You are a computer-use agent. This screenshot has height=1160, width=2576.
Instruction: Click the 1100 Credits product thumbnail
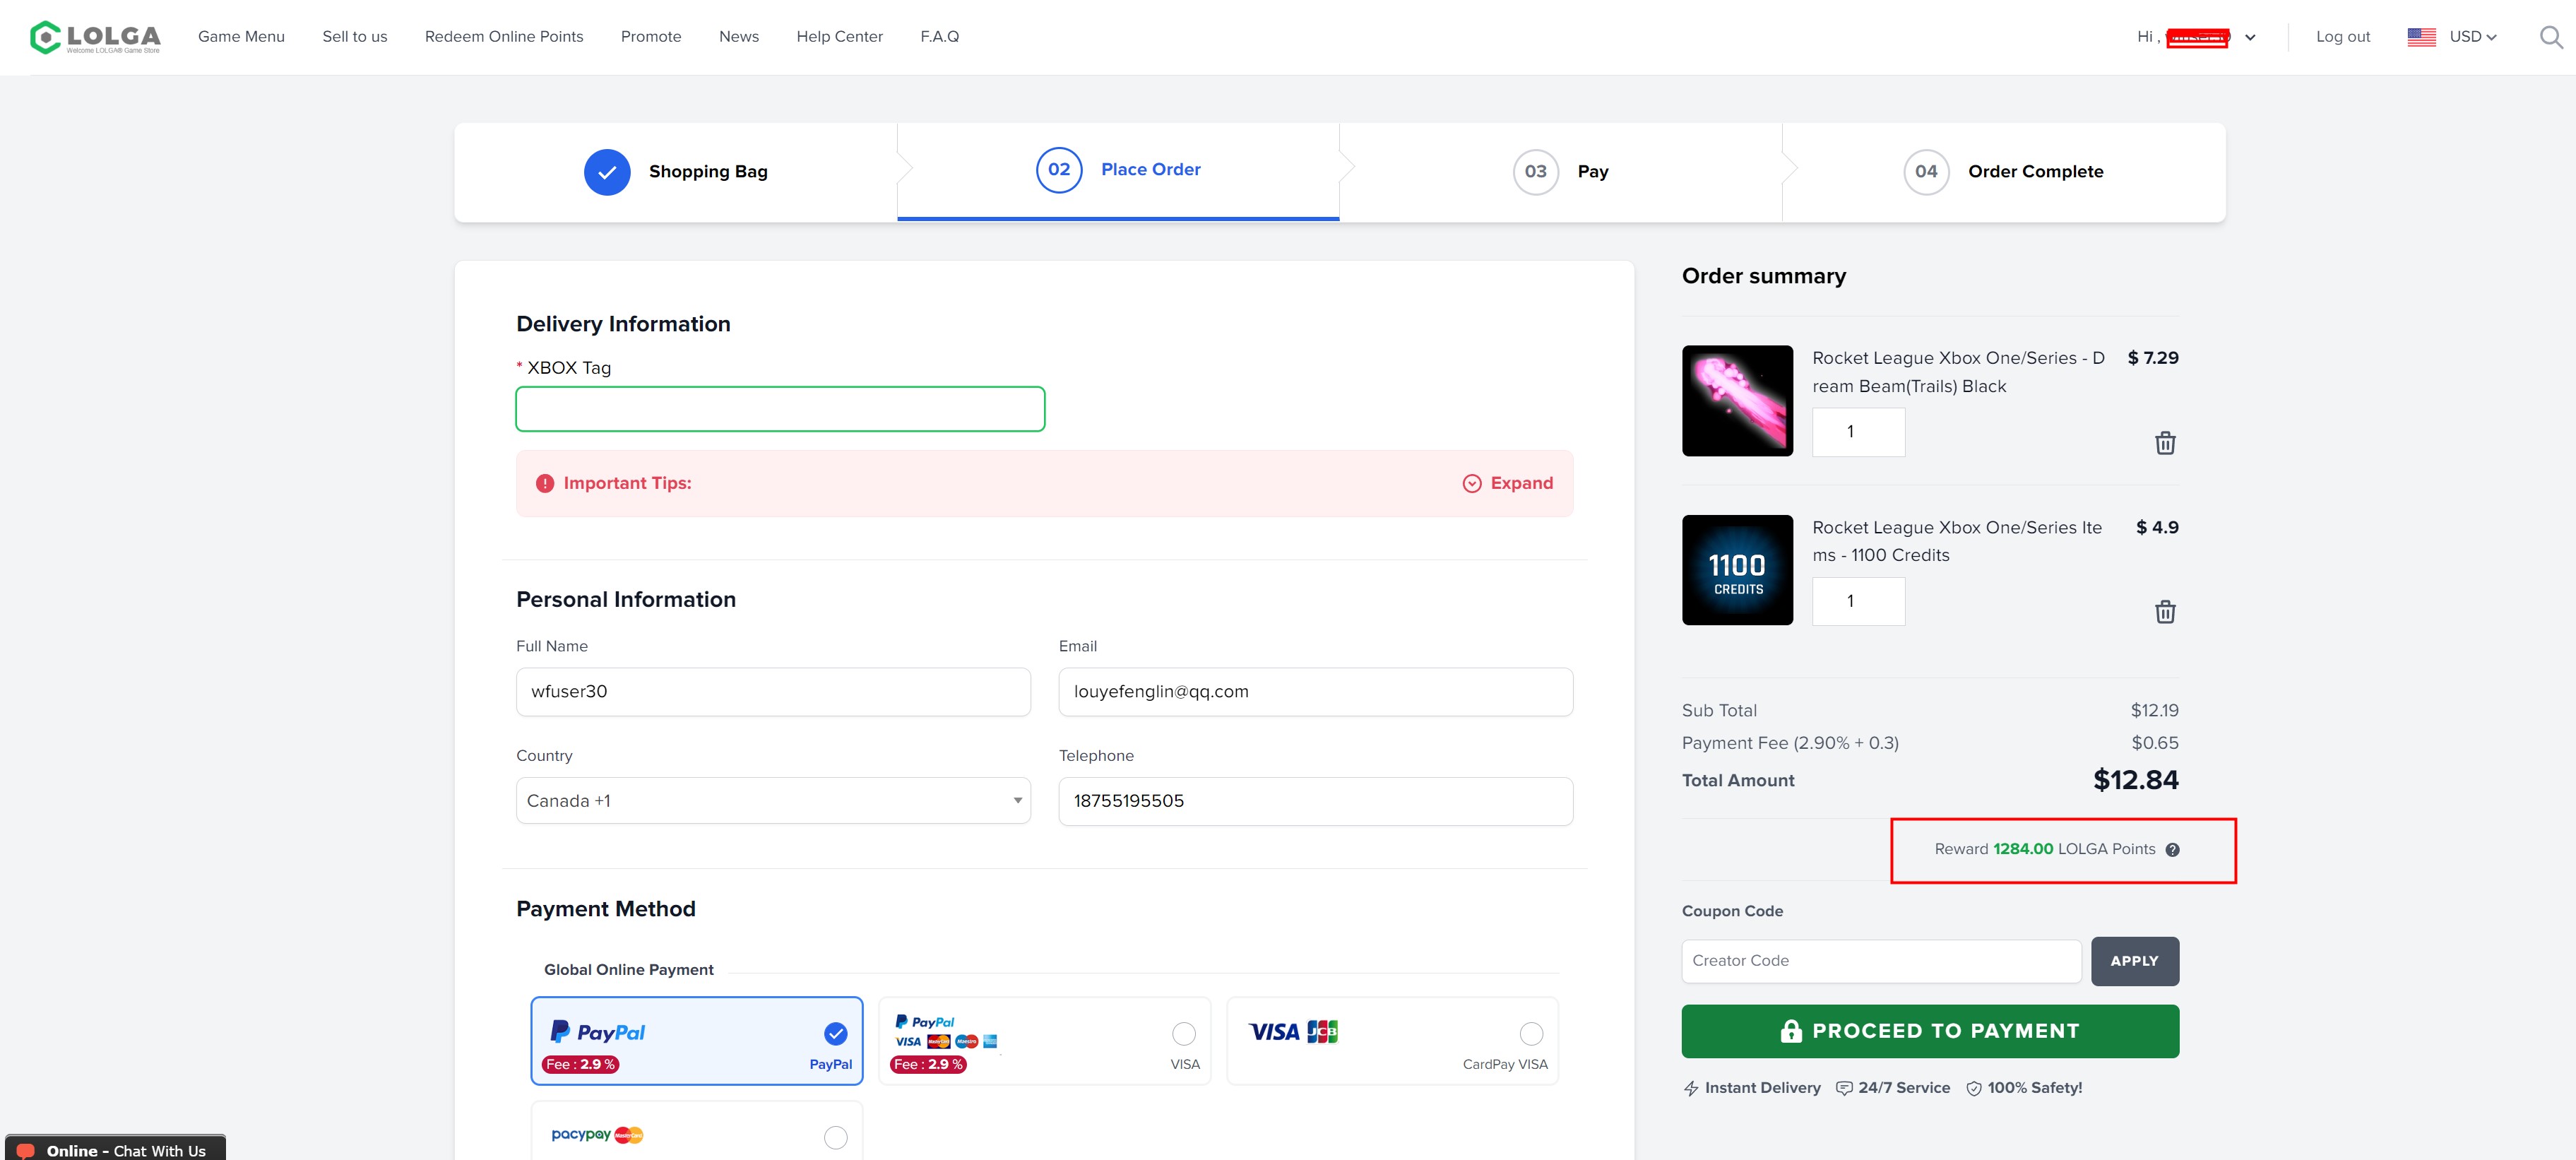pos(1737,570)
